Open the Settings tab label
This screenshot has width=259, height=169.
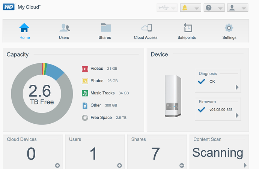tap(229, 37)
